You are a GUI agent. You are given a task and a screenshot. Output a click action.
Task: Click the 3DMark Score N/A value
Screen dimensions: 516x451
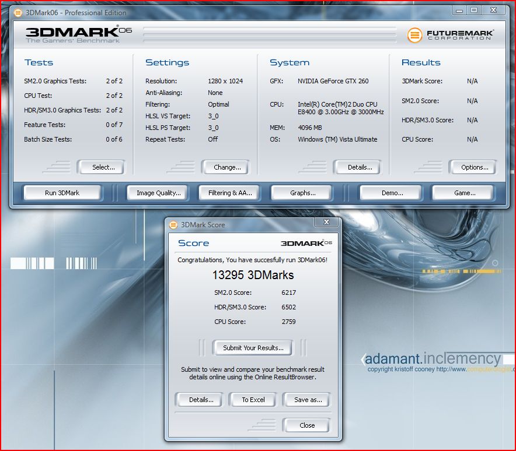(472, 81)
